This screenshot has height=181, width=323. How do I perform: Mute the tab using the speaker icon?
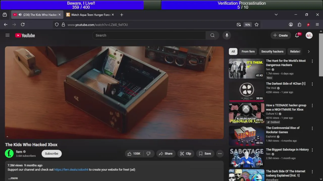20,15
